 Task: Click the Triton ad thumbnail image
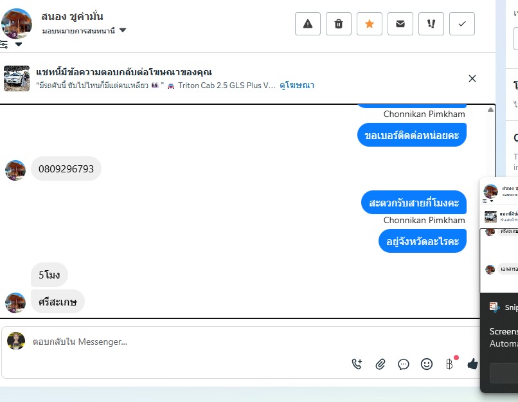(17, 78)
